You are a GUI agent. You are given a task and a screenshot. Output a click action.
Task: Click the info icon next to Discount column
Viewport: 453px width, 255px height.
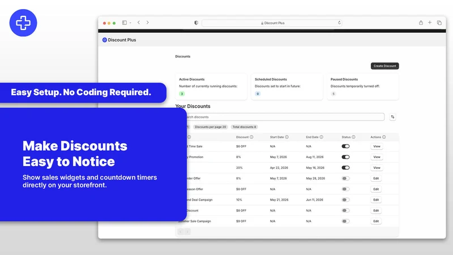(251, 137)
